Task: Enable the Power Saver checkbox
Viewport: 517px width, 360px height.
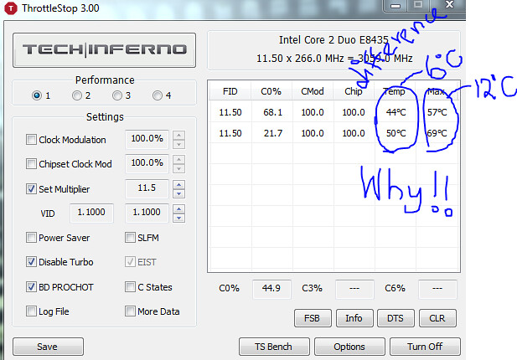Action: pos(31,238)
